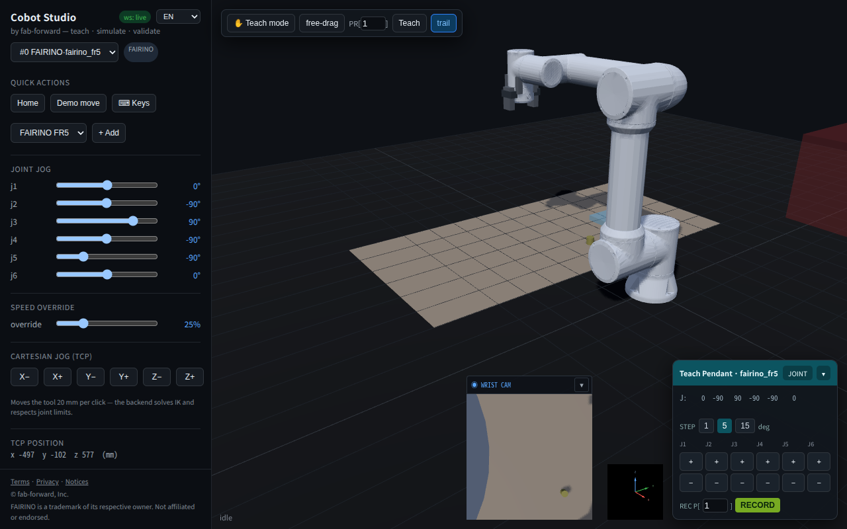The width and height of the screenshot is (847, 529).
Task: Click the ws: live status badge
Action: pyautogui.click(x=135, y=17)
